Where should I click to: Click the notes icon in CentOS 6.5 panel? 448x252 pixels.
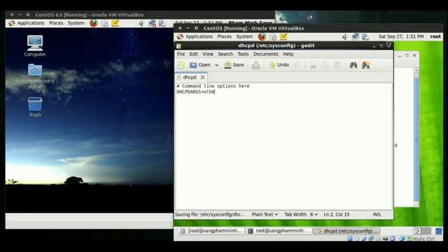[115, 23]
